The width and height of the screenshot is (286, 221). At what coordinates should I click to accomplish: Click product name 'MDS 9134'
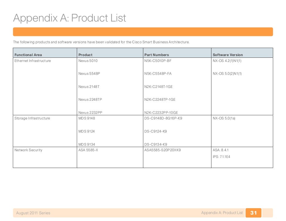coord(87,145)
